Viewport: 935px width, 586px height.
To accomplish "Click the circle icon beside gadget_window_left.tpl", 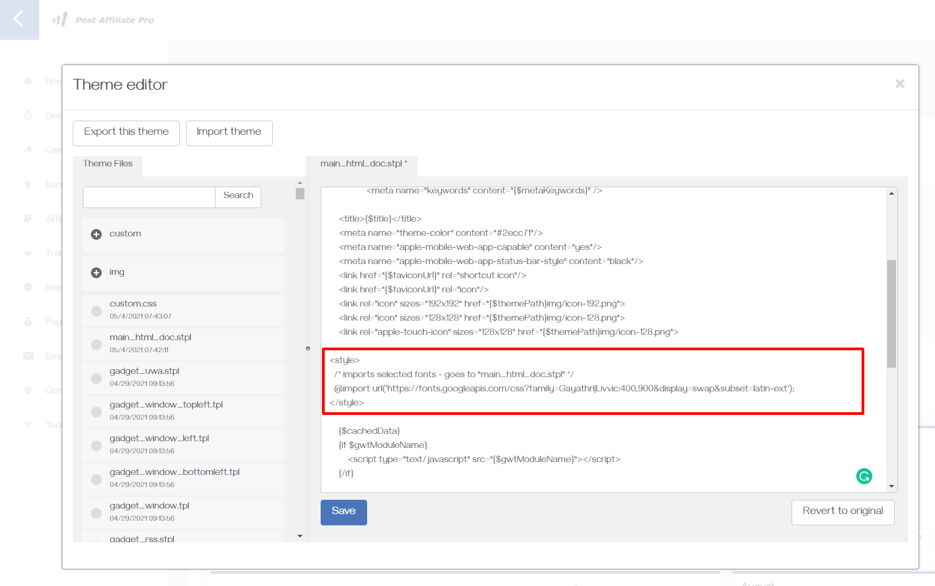I will [96, 446].
